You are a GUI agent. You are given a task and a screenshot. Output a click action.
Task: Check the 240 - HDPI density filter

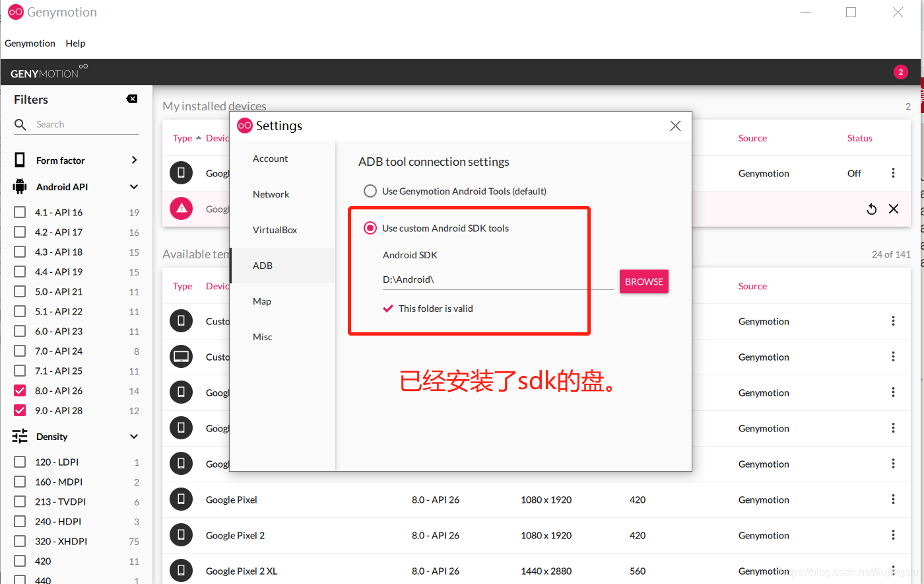pyautogui.click(x=20, y=521)
